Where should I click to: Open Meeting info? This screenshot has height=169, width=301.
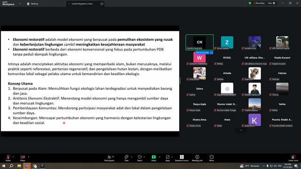(x=197, y=158)
